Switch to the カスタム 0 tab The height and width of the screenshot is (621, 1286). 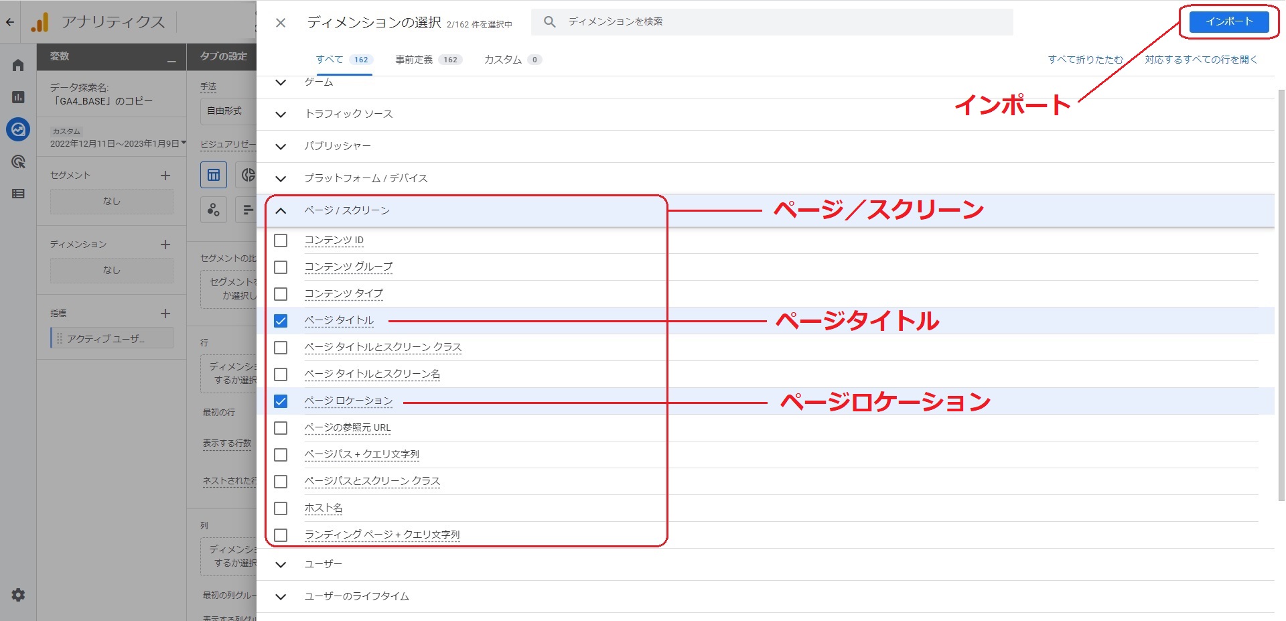point(512,60)
